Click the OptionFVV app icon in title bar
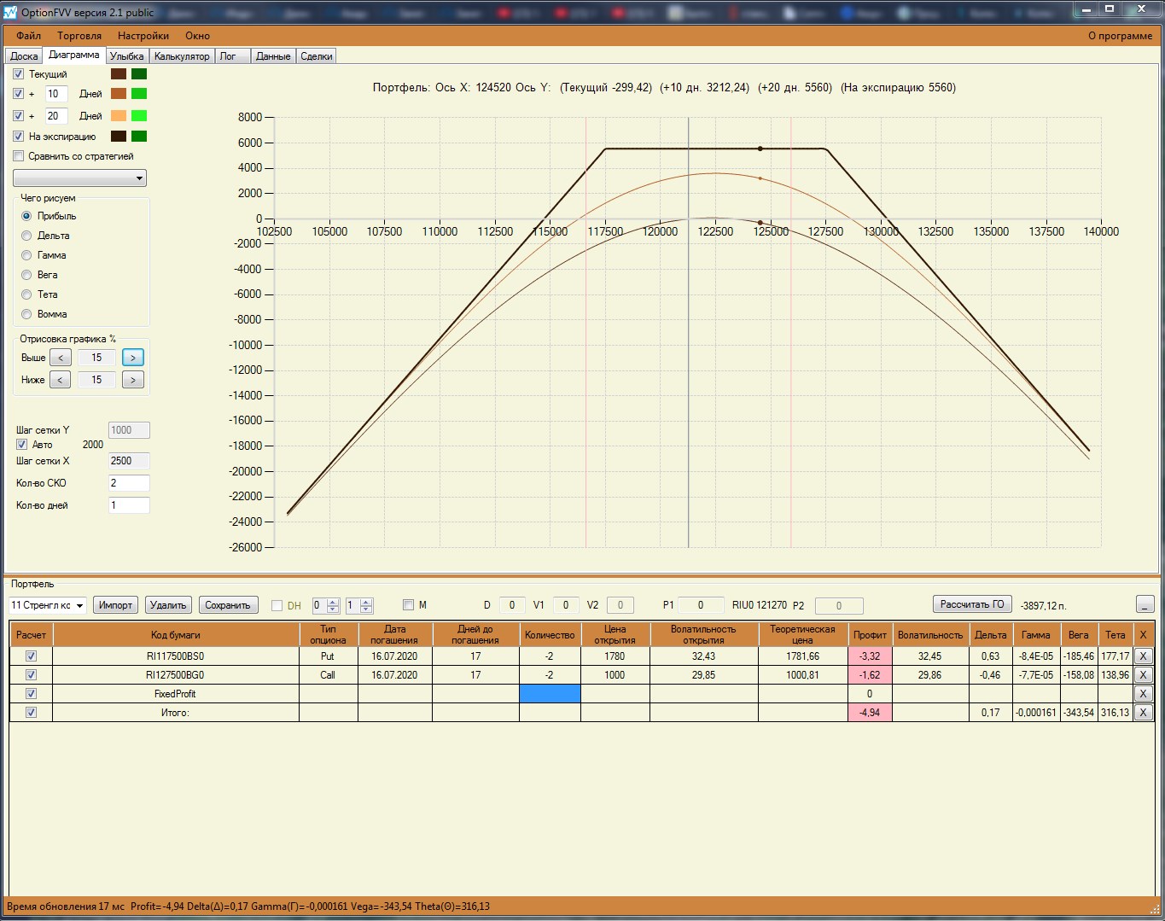This screenshot has width=1165, height=921. [10, 13]
